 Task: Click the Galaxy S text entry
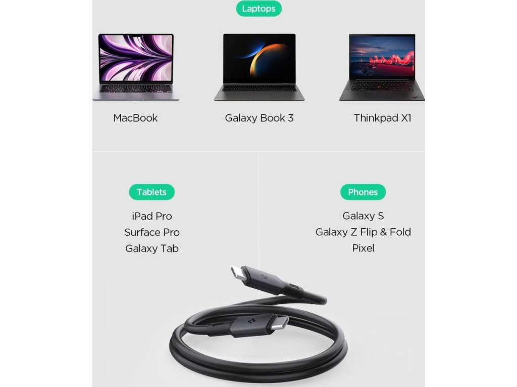point(363,216)
